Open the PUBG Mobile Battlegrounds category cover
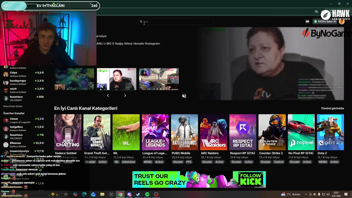 click(x=185, y=132)
